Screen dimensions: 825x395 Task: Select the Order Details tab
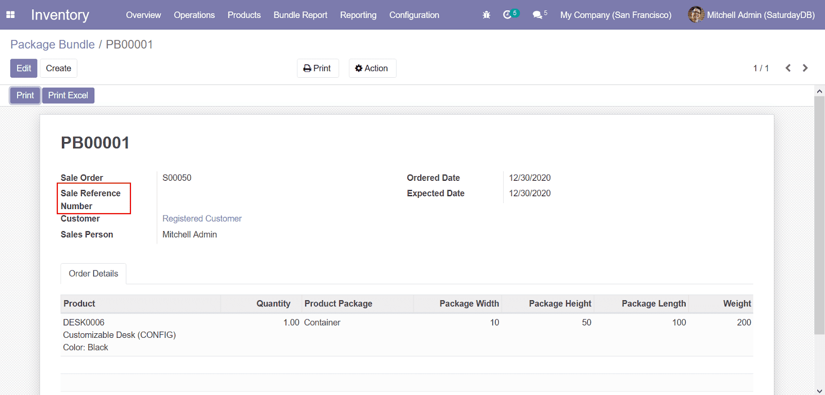[x=93, y=273]
